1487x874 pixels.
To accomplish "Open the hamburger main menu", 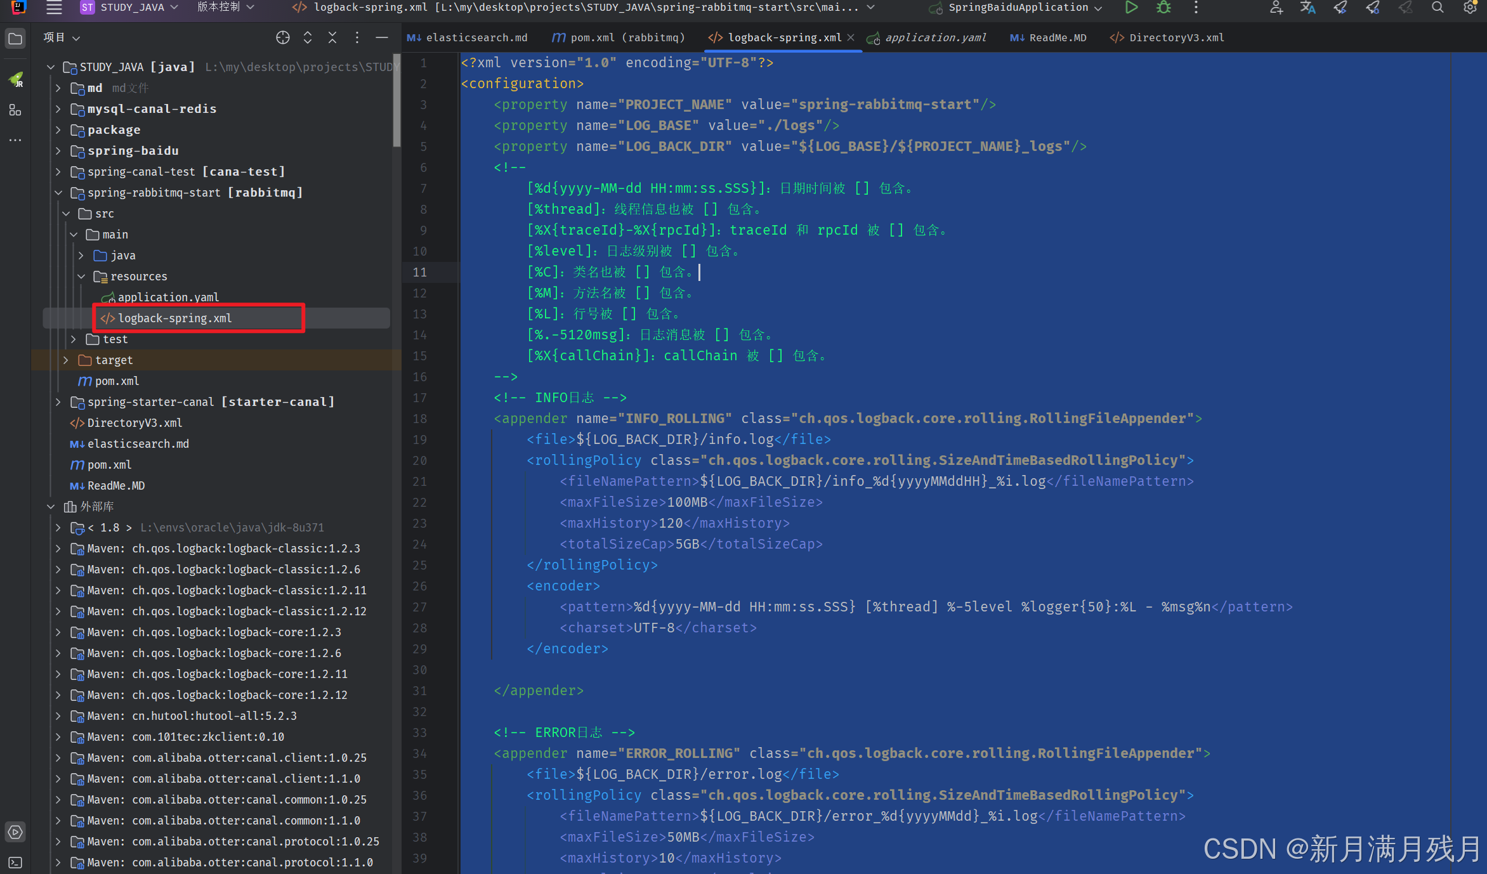I will point(55,8).
